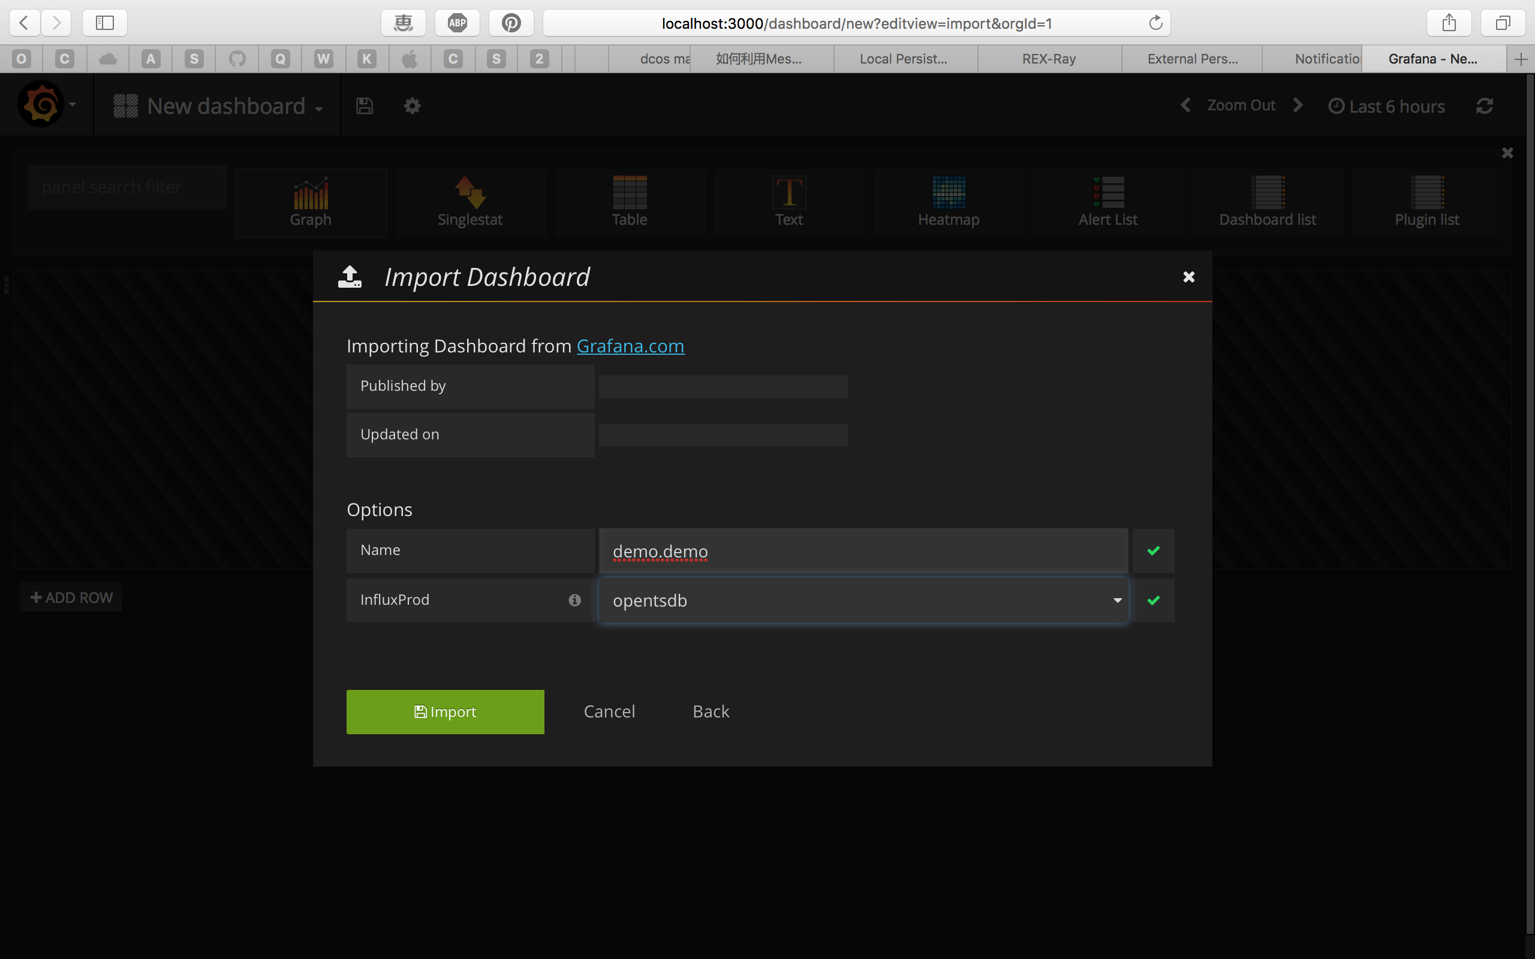Click the Name input field demo.demo
The image size is (1535, 959).
click(x=863, y=551)
